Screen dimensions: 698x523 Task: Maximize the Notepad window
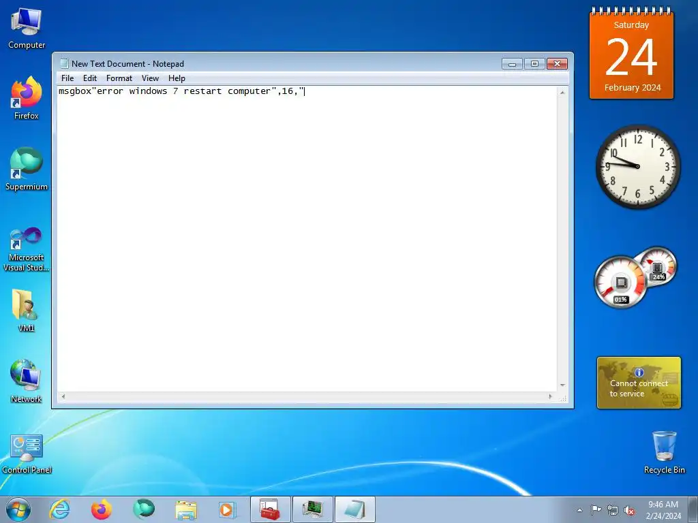[534, 63]
